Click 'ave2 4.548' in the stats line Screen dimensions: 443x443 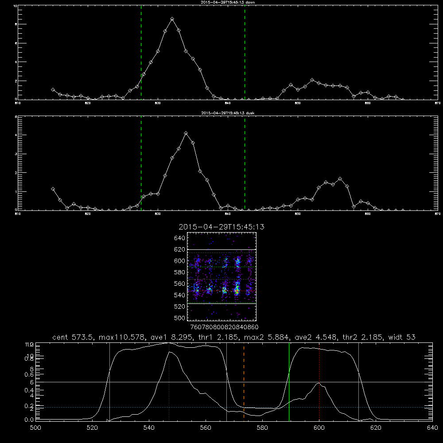(315, 337)
